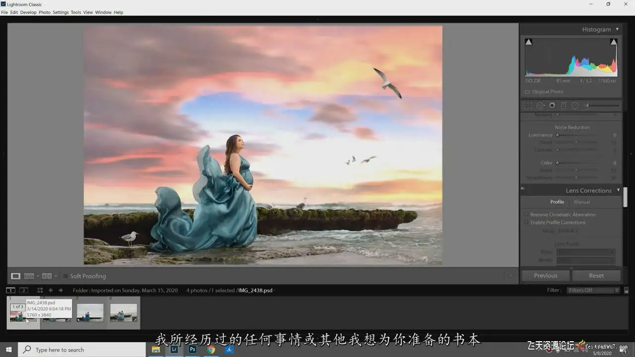The height and width of the screenshot is (357, 635).
Task: Open the Develop menu
Action: click(x=28, y=12)
